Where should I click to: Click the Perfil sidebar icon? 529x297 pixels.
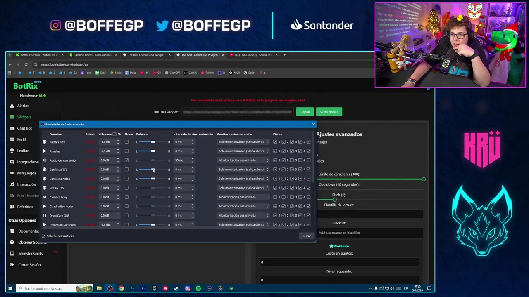point(12,139)
